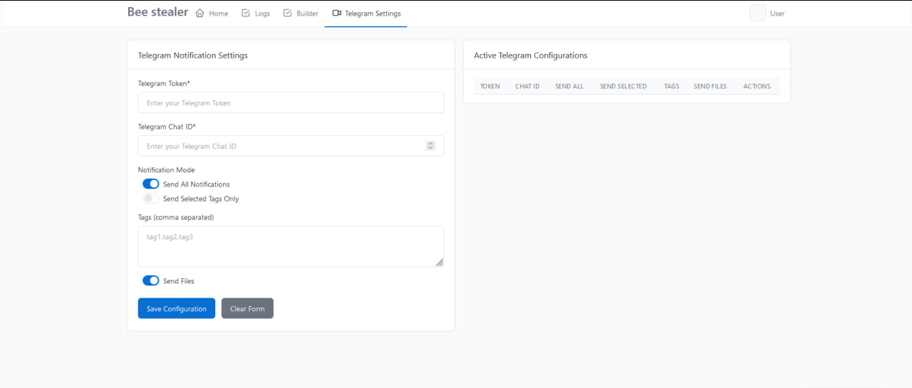Select the Telegram Settings tab

(366, 14)
